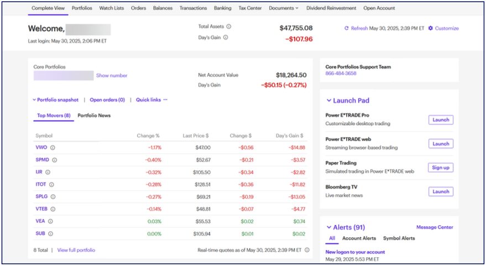
Task: Call support number 866-484-3658 link
Action: [341, 73]
